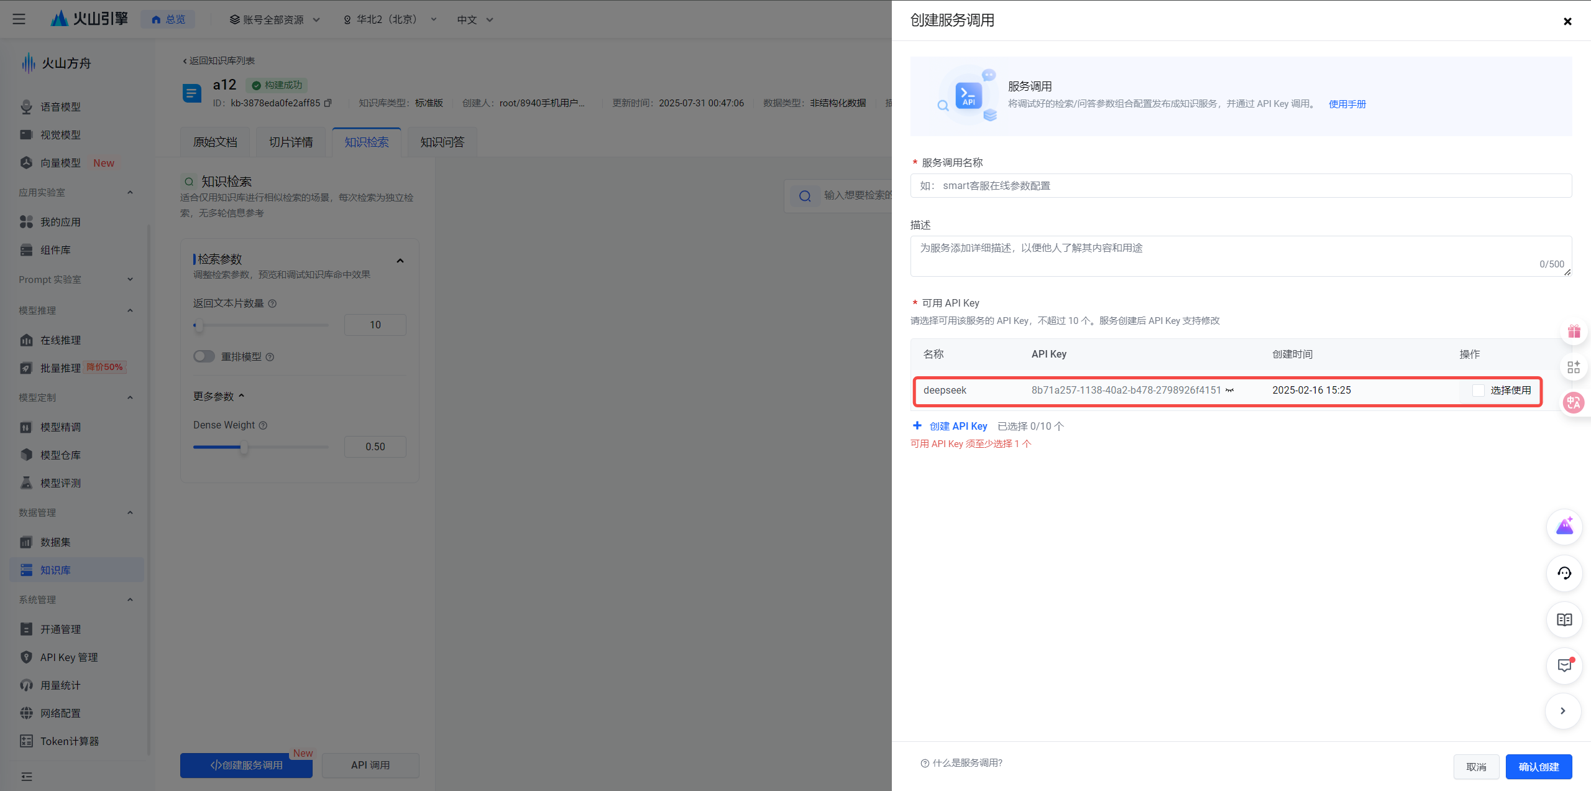
Task: Open 我的应用 sidebar icon
Action: coord(26,222)
